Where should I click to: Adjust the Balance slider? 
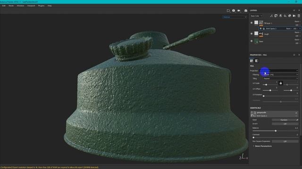(276, 131)
